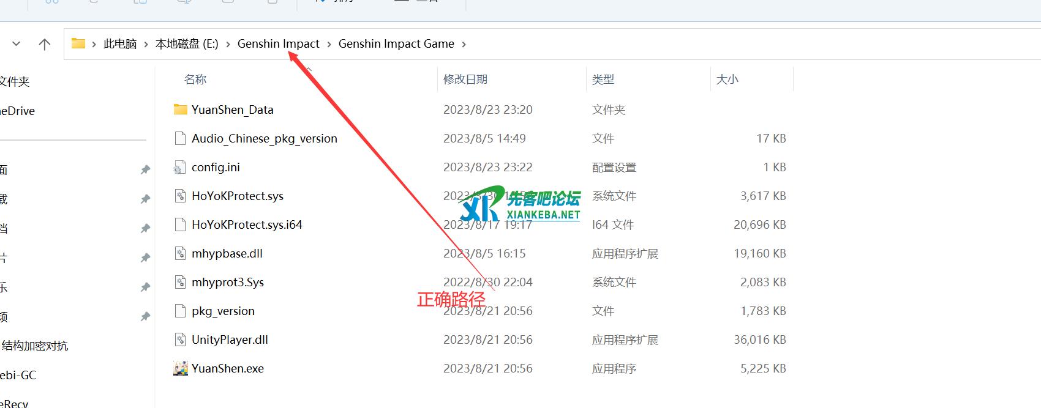
Task: Click the up-directory arrow button
Action: tap(44, 44)
